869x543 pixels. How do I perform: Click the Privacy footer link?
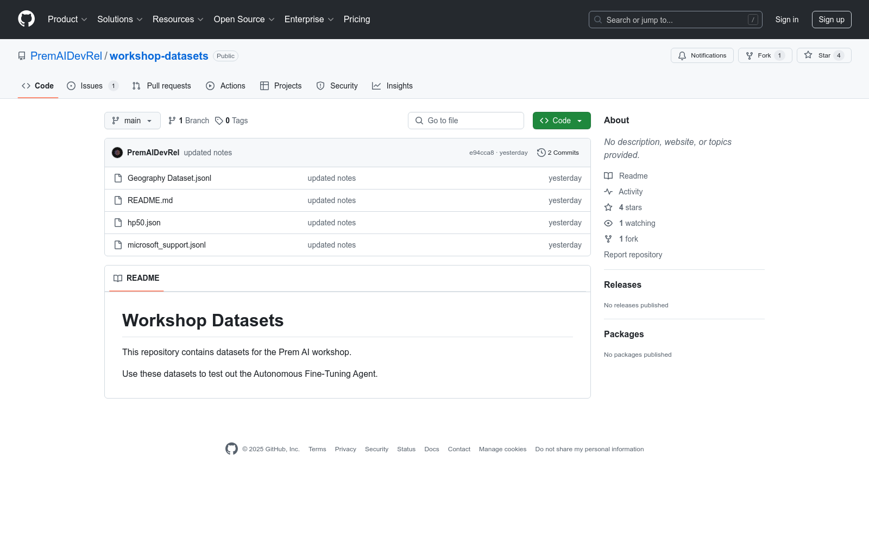pos(345,449)
